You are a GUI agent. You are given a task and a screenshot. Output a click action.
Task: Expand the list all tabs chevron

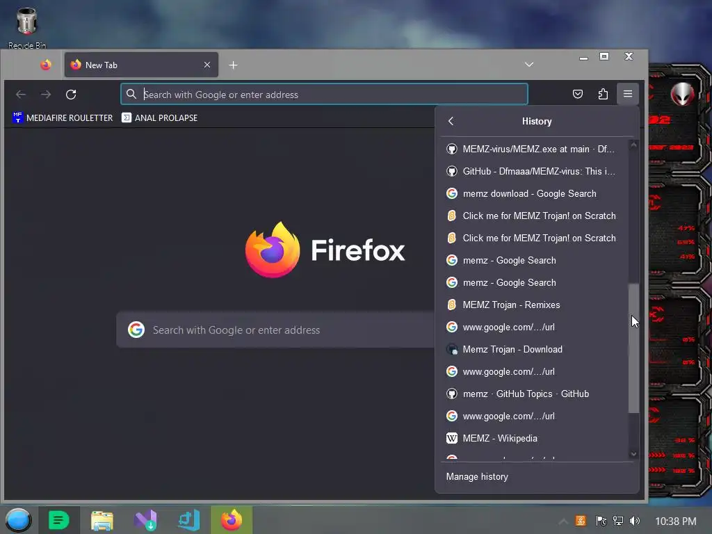coord(529,65)
